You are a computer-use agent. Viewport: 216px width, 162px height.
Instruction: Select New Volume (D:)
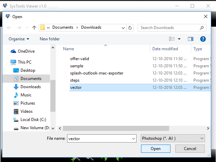pos(35,128)
